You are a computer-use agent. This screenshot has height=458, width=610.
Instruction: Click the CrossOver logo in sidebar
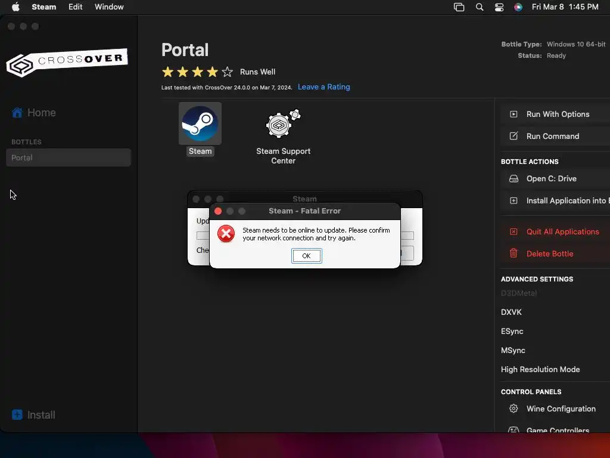pyautogui.click(x=67, y=62)
